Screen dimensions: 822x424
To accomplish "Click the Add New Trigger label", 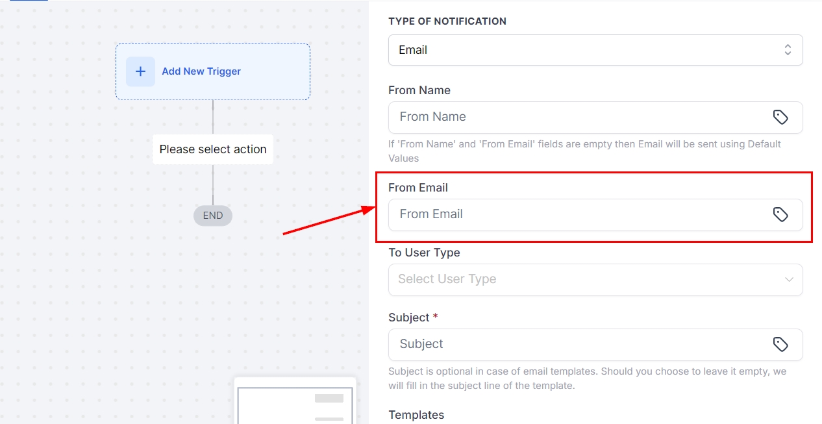I will 201,71.
